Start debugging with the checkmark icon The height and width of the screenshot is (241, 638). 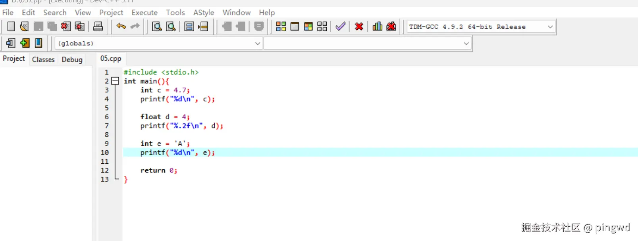click(341, 27)
